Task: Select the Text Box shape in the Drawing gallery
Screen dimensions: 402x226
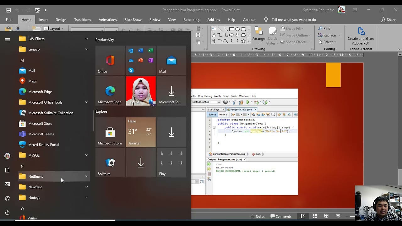Action: 214,29
